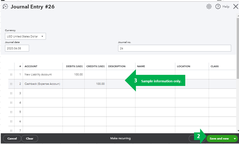Select the Cashback (Expense Account) cell
Viewport: 239px width, 144px height.
43,84
